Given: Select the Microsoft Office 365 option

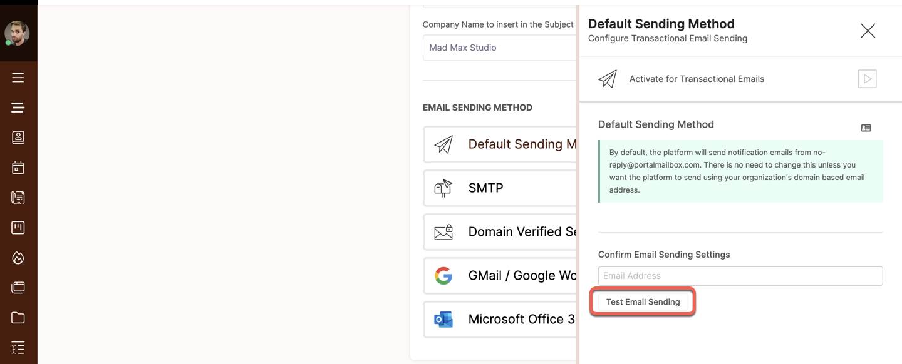Looking at the screenshot, I should point(500,320).
